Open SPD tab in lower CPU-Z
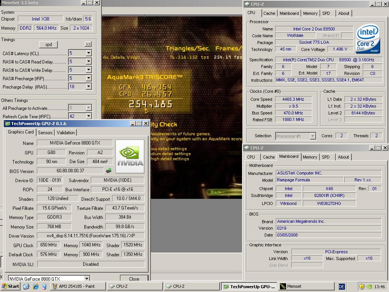389x292 pixels. (x=326, y=157)
